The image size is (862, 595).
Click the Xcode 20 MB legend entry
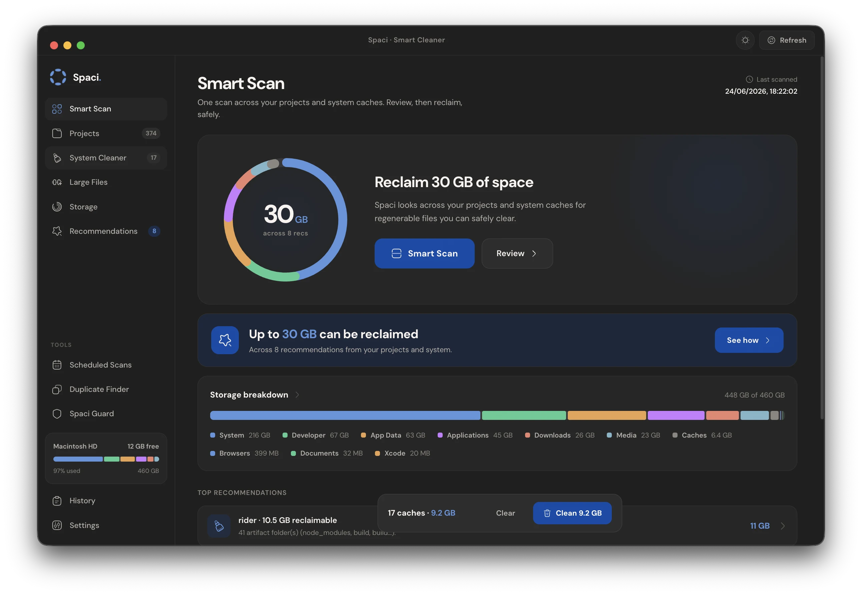pyautogui.click(x=402, y=453)
